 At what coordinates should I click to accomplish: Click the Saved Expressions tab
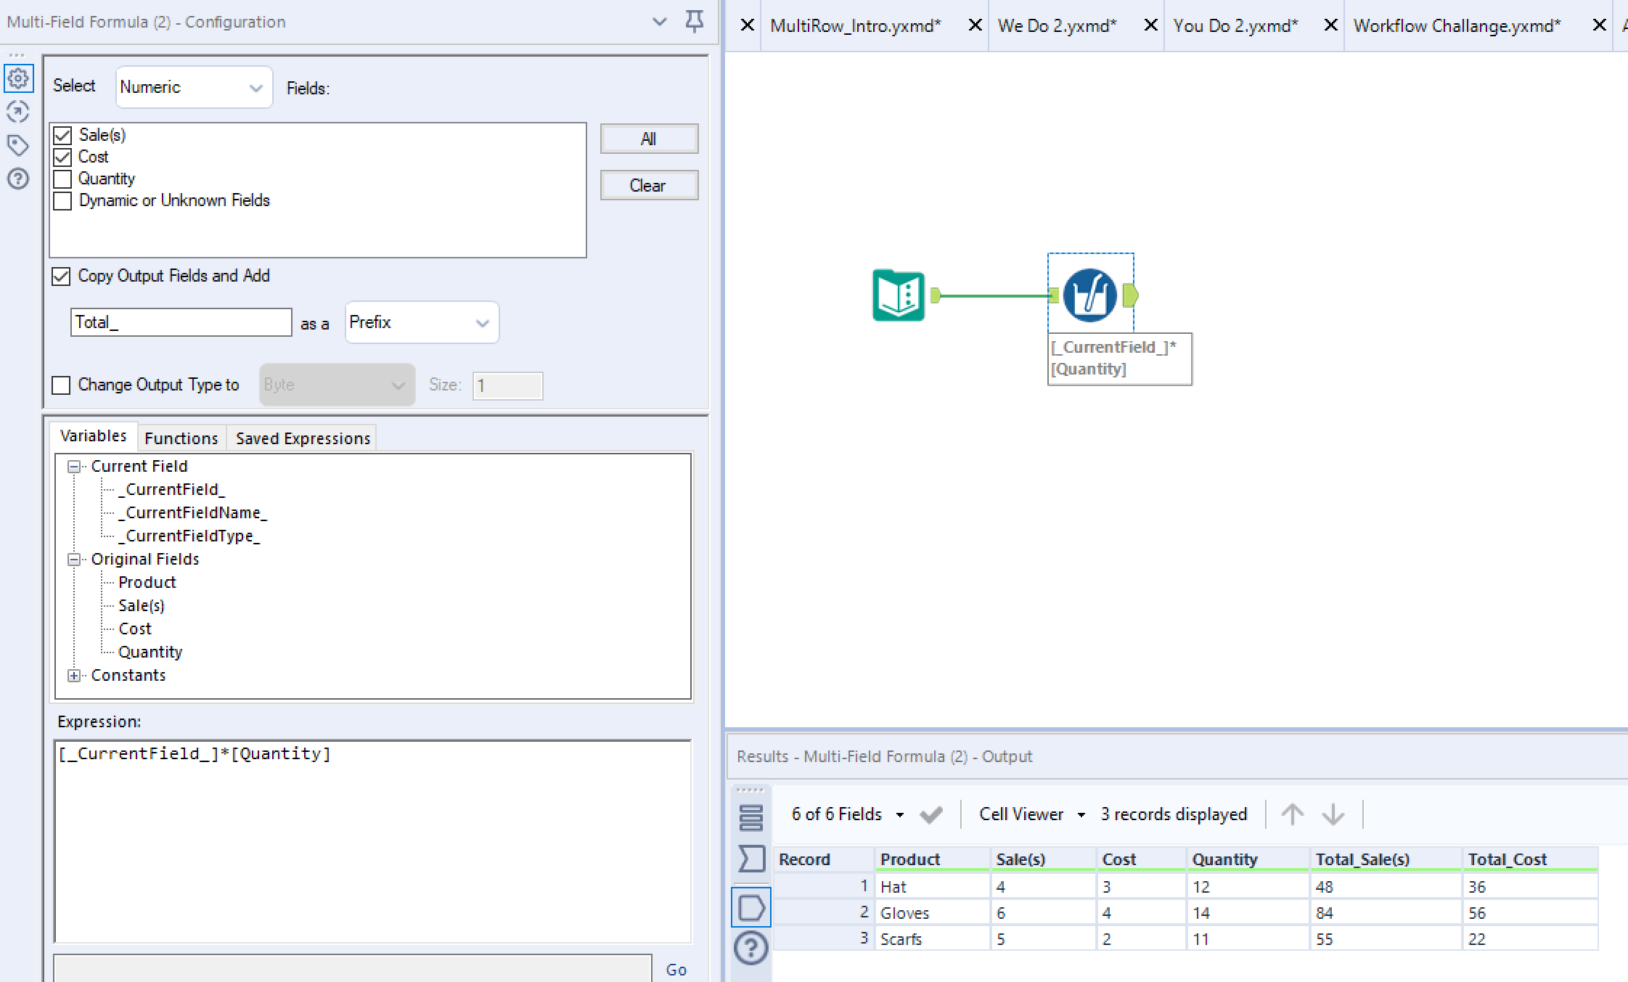(x=303, y=438)
